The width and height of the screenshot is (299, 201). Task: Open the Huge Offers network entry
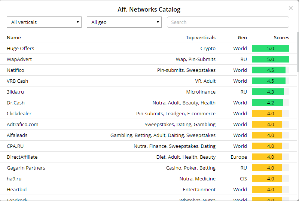coord(20,48)
